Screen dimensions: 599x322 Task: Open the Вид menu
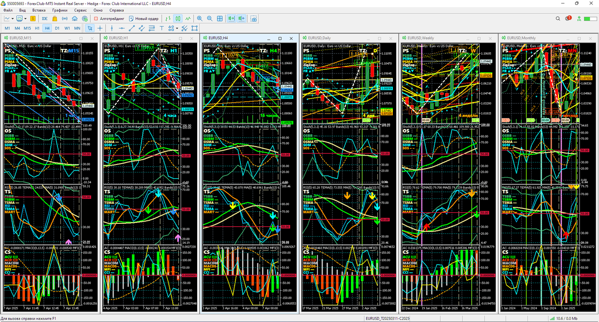(22, 10)
